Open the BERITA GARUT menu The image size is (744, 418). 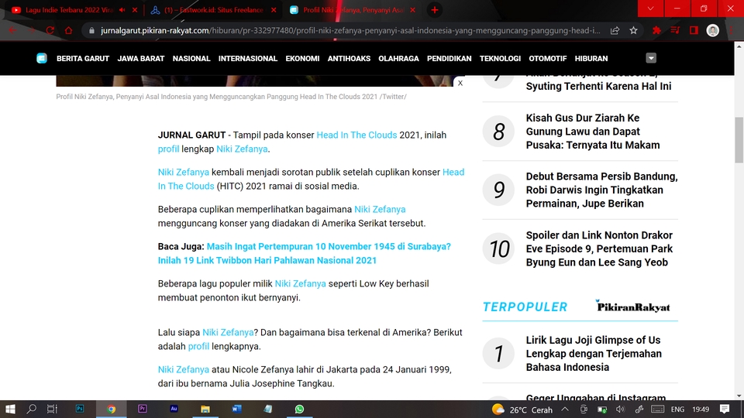pyautogui.click(x=83, y=58)
